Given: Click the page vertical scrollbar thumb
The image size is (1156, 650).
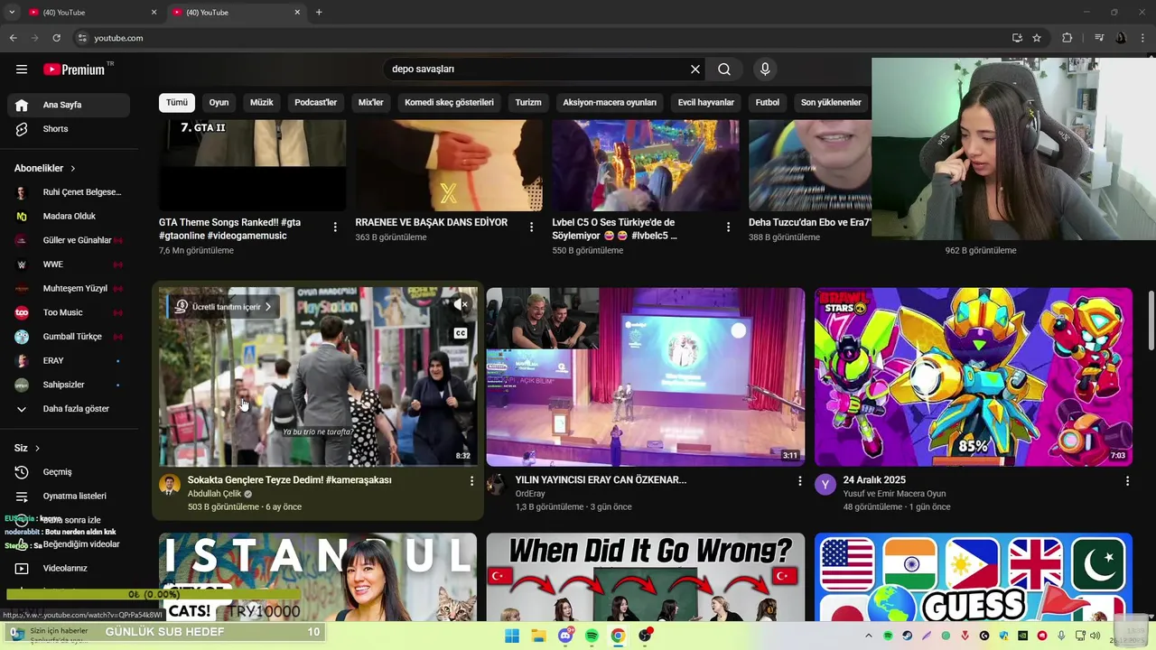Looking at the screenshot, I should coord(1151,320).
